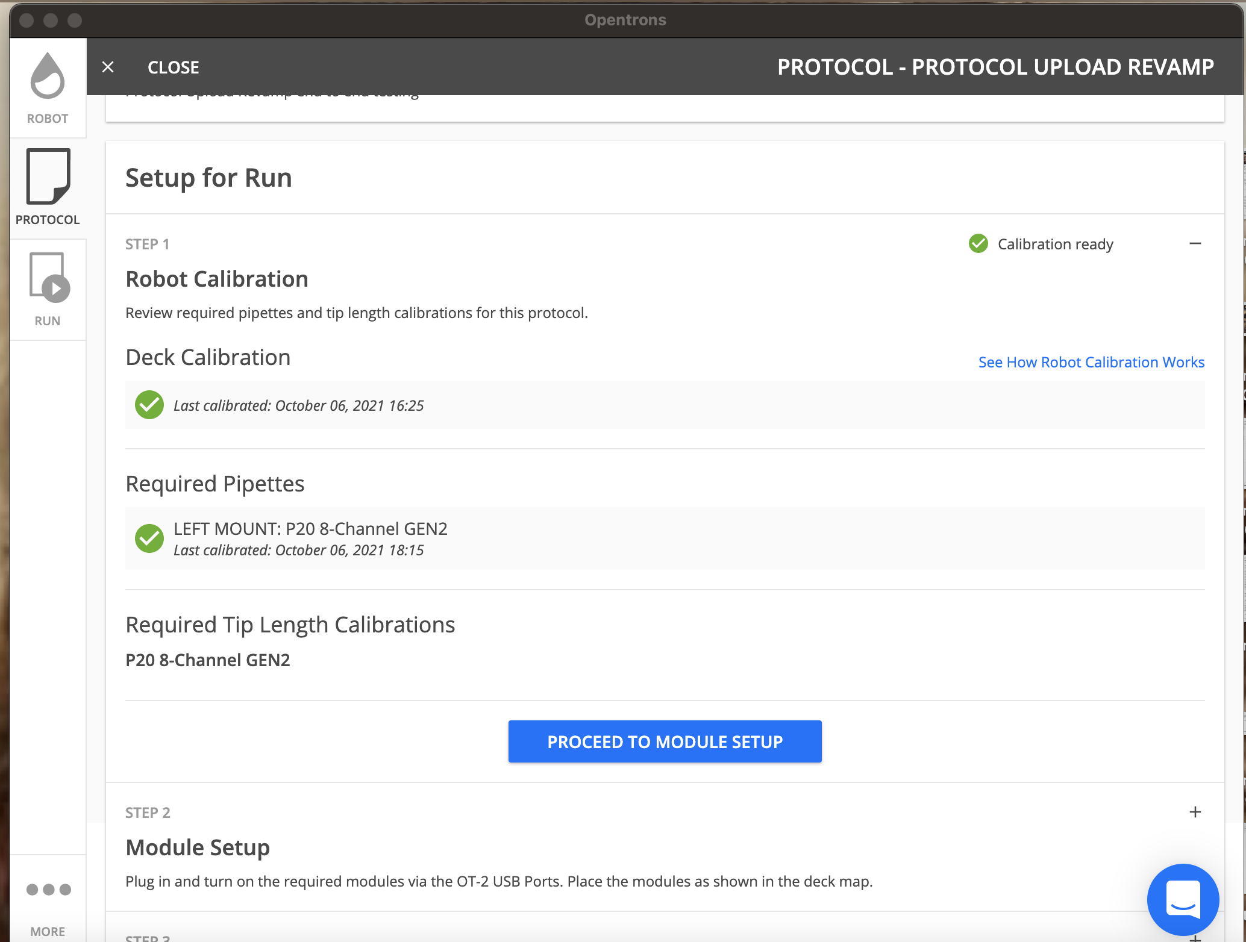The width and height of the screenshot is (1246, 942).
Task: Open the More menu via the three-dot icon
Action: [48, 889]
